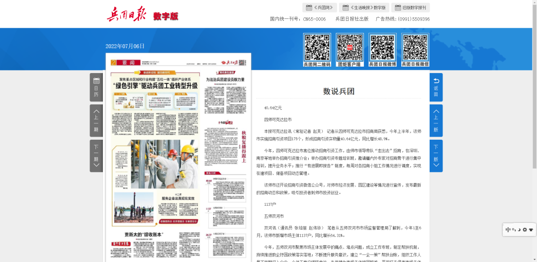This screenshot has height=262, width=537.
Task: Open IME skin (shirt) icon
Action: [531, 230]
